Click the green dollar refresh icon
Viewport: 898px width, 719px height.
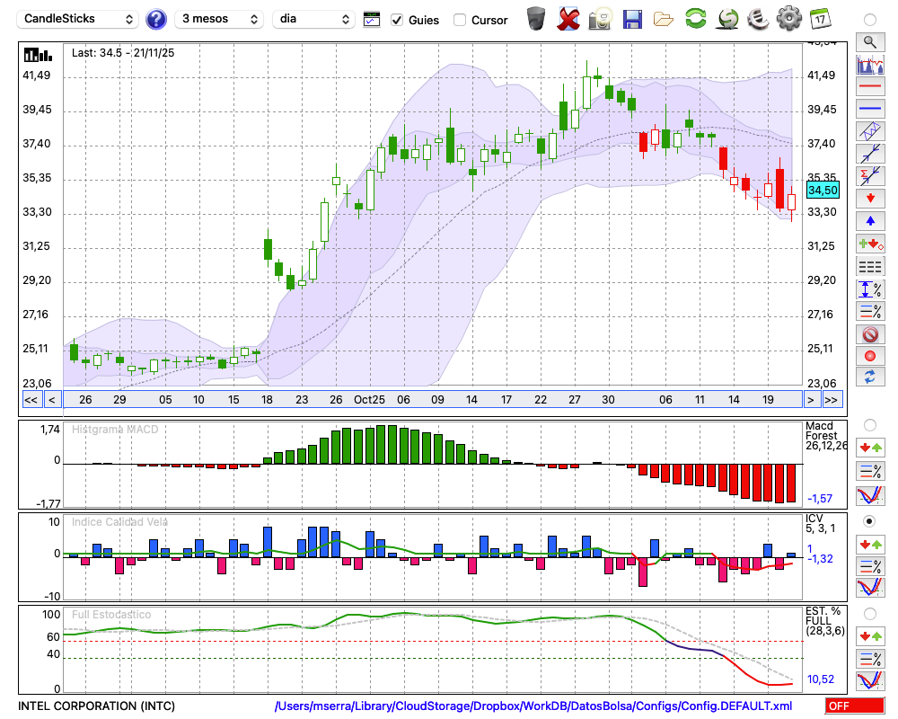[x=727, y=19]
